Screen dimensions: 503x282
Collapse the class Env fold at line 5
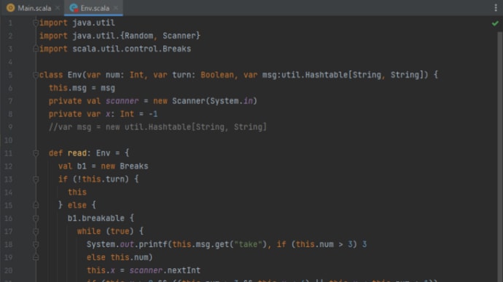[x=36, y=75]
